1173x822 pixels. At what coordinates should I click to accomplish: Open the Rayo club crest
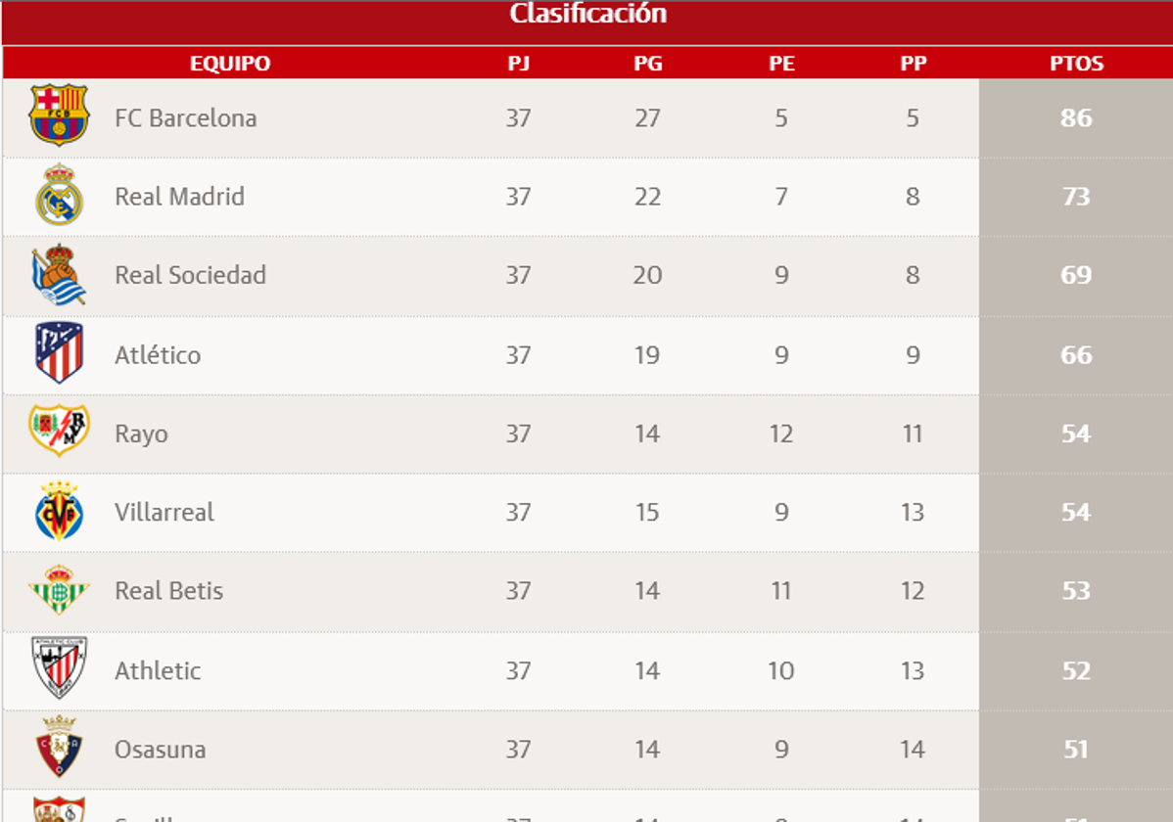click(x=59, y=431)
